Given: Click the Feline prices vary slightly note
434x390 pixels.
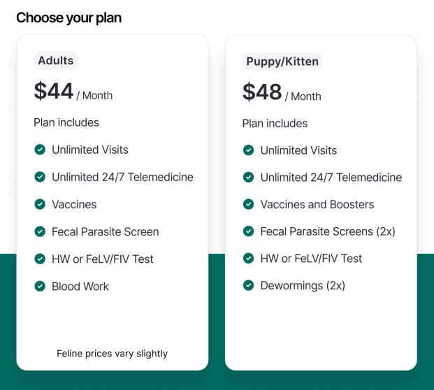Looking at the screenshot, I should (x=112, y=354).
